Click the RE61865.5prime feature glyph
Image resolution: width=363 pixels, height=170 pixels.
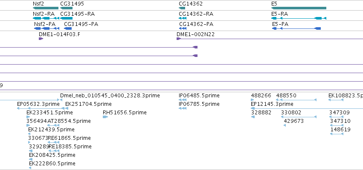click(53, 142)
